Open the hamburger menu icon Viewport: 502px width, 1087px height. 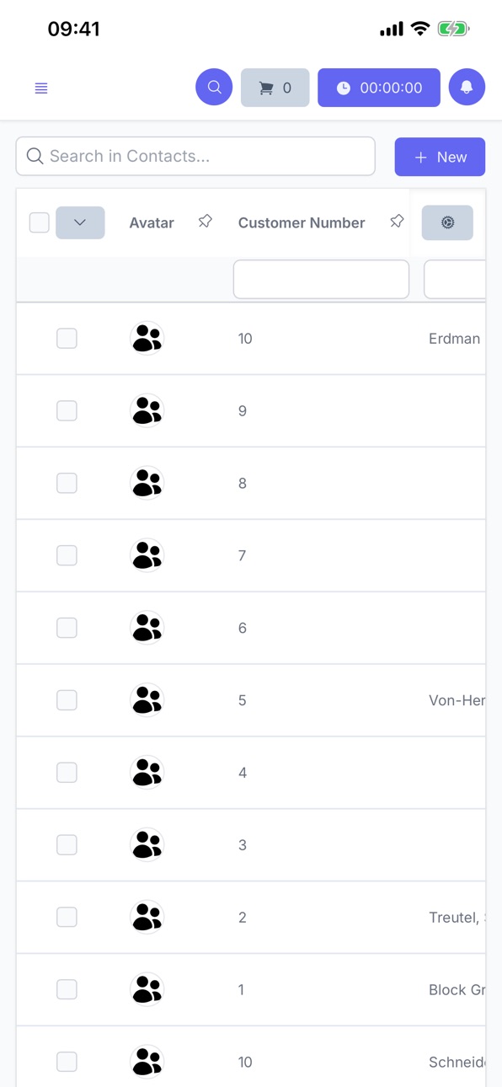pyautogui.click(x=41, y=88)
